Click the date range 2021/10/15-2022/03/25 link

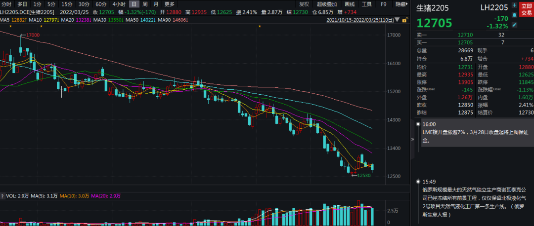pyautogui.click(x=360, y=20)
